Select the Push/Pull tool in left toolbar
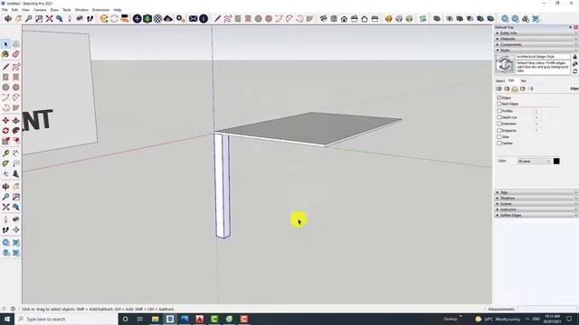This screenshot has height=325, width=579. coord(16,120)
